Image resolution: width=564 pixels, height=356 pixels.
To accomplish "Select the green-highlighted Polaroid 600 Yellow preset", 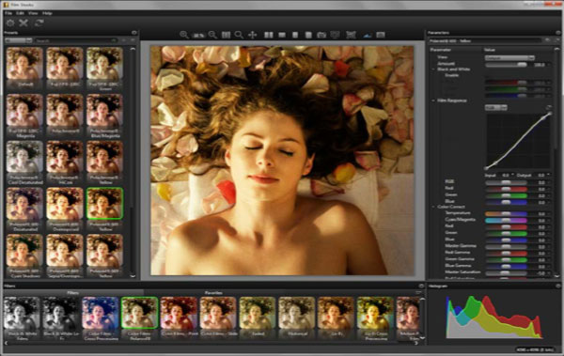I will (104, 204).
